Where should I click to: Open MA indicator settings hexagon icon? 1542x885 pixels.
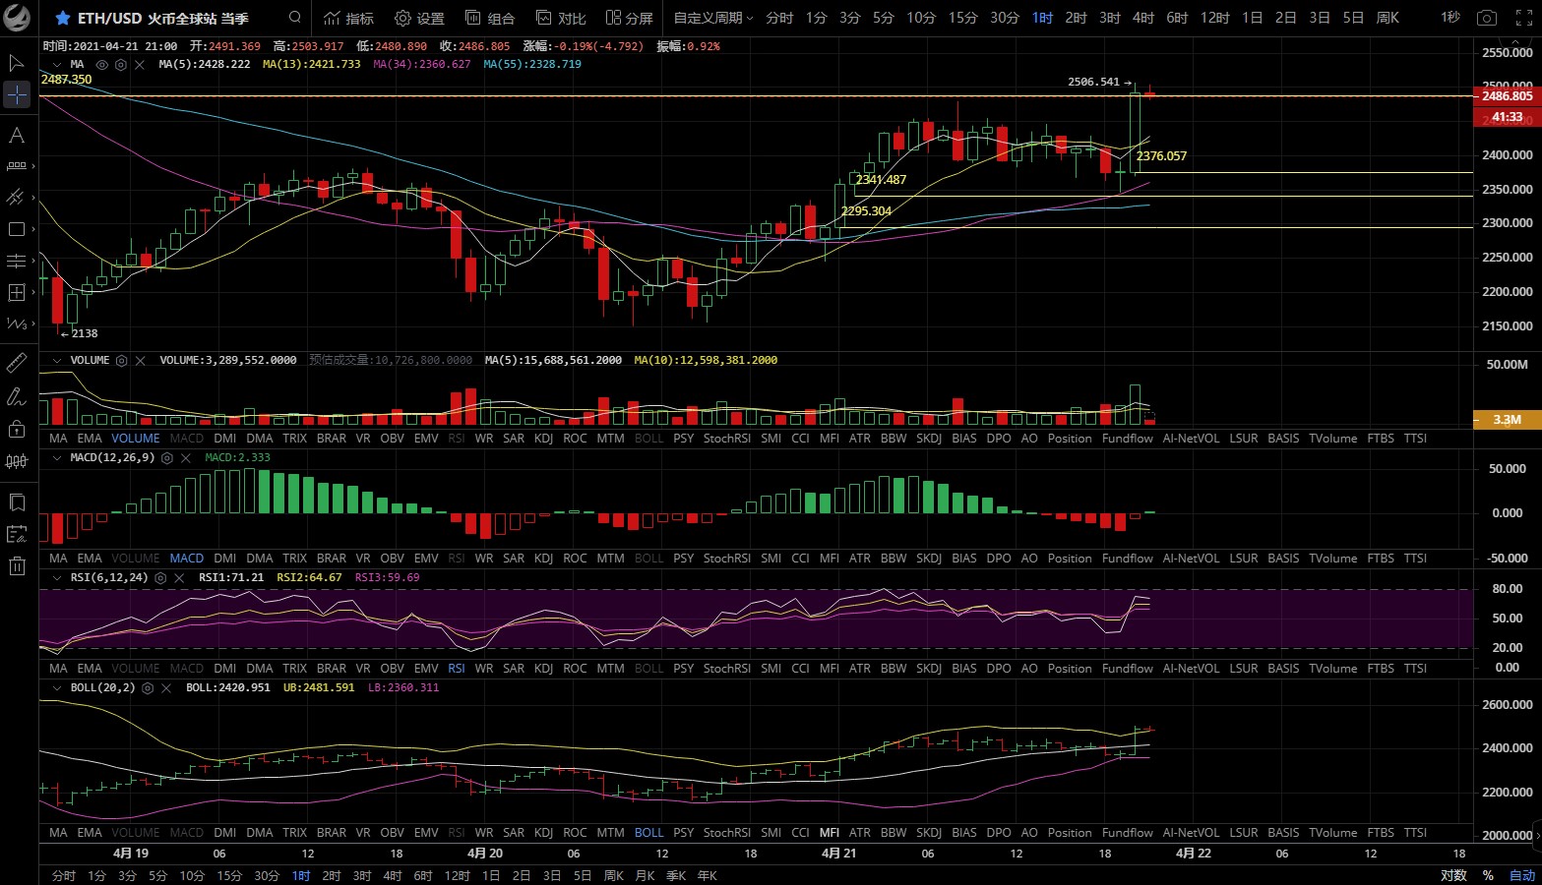[121, 64]
